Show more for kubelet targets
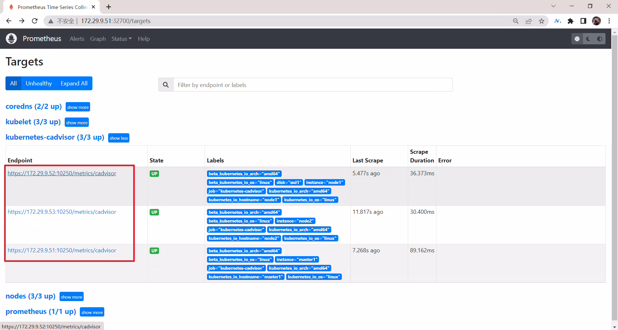The width and height of the screenshot is (618, 330). pos(77,122)
